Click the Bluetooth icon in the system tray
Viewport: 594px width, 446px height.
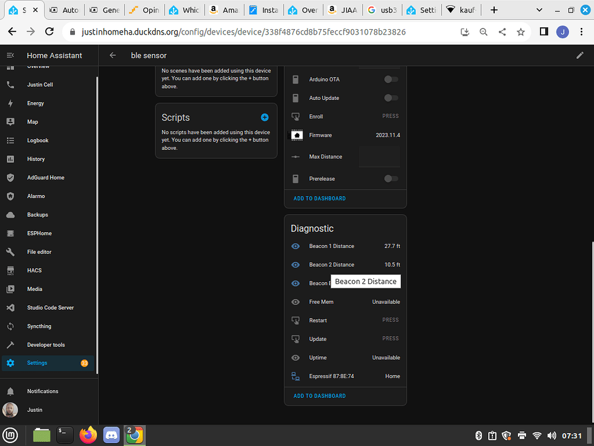tap(479, 435)
